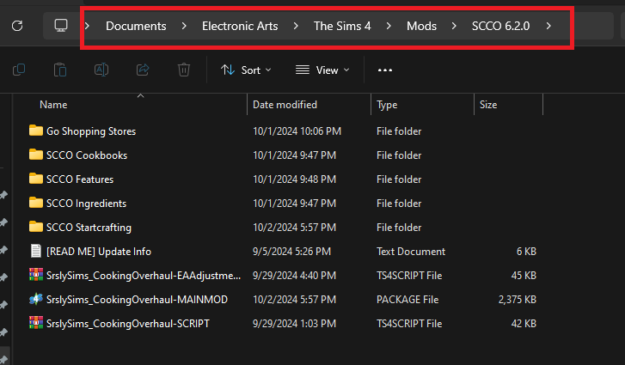This screenshot has height=365, width=625.
Task: Click the Delete trash can icon
Action: point(184,70)
